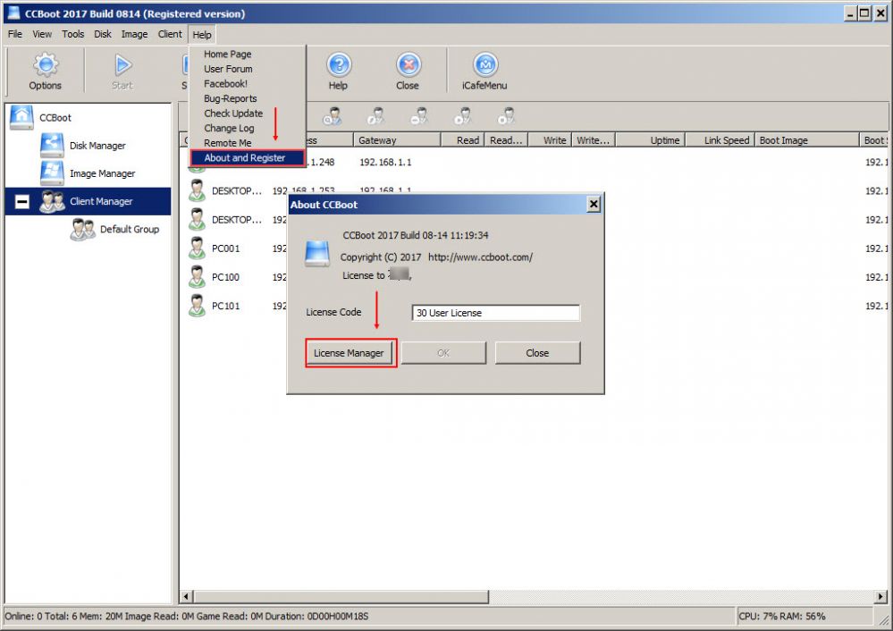The height and width of the screenshot is (631, 893).
Task: Click the greyed OK button
Action: (x=443, y=353)
